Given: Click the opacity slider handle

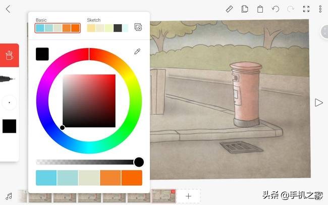Looking at the screenshot, I should click(x=139, y=162).
